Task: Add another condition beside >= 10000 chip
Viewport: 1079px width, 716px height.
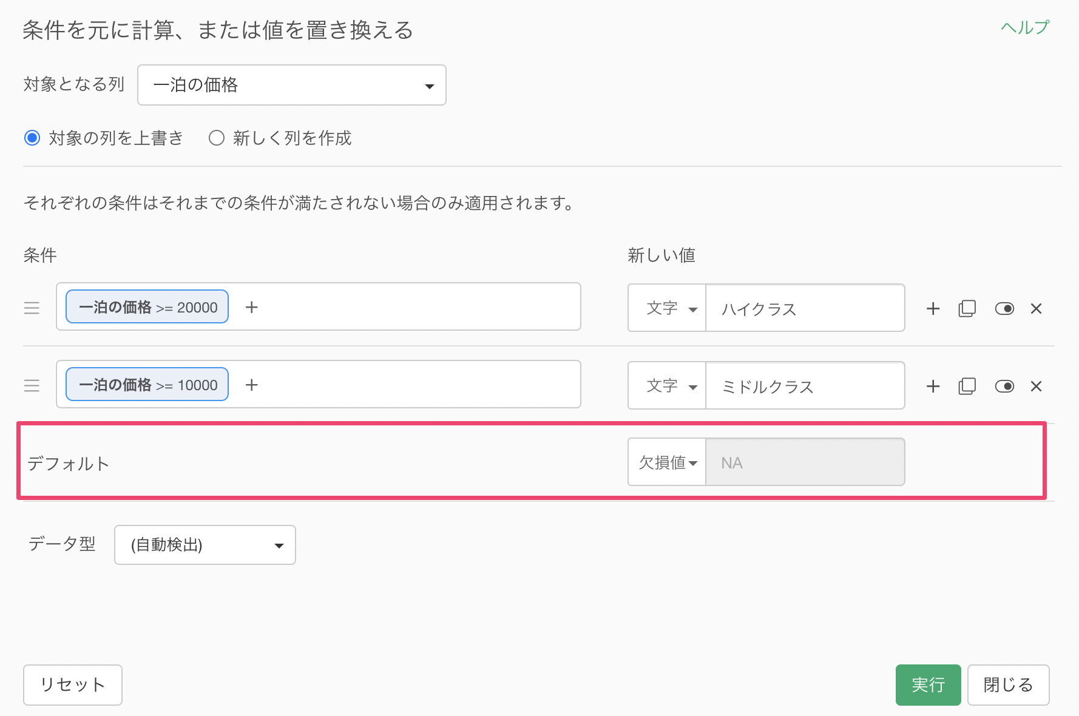Action: point(251,385)
